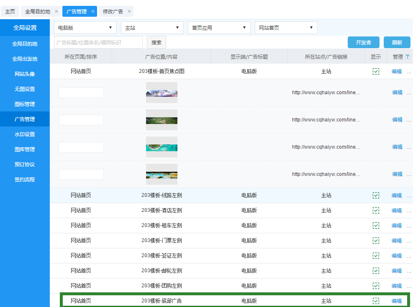Focus the ad title search input field
Viewport: 413px width, 307px height.
[98, 42]
